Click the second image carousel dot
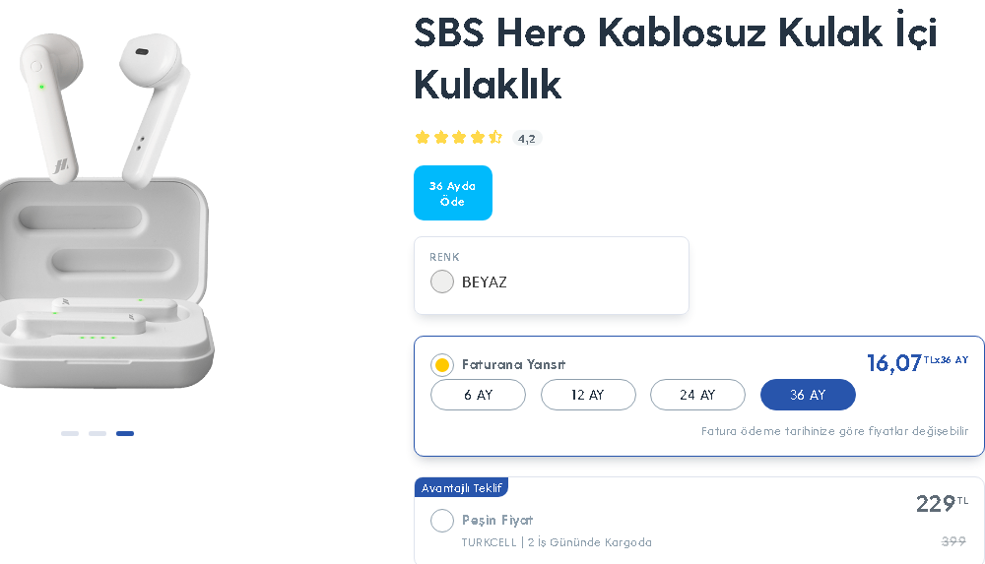Viewport: 985px width, 564px height. click(98, 433)
